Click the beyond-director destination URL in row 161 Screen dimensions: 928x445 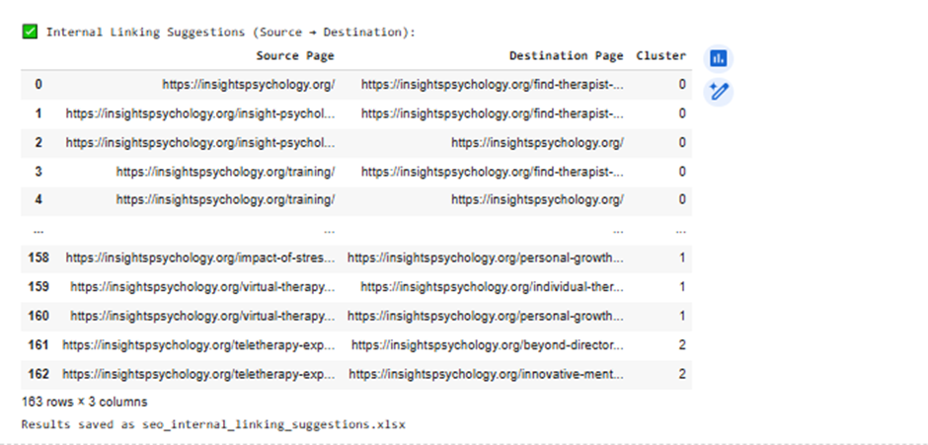point(488,345)
